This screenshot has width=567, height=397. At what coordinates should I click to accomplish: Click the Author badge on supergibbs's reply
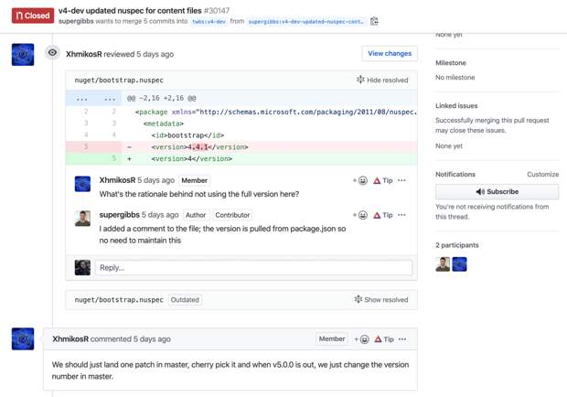(196, 215)
